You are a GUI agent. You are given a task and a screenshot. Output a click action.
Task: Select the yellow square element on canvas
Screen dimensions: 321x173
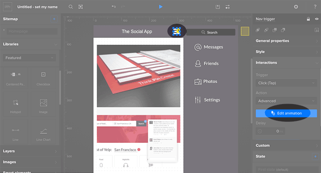coord(245,31)
